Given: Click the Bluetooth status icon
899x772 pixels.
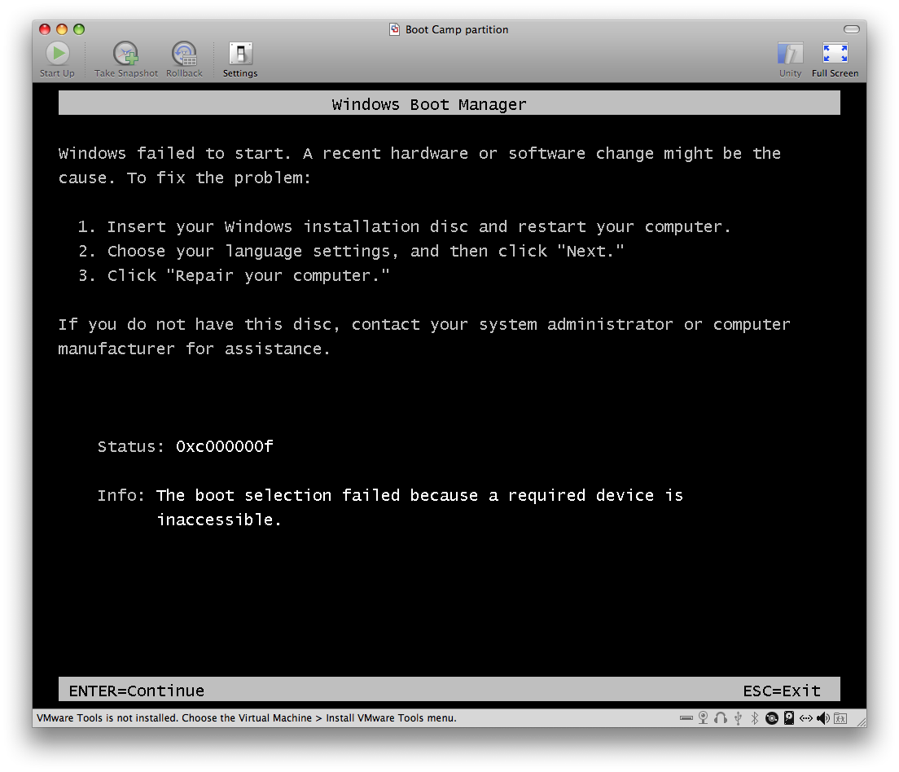Looking at the screenshot, I should pos(755,718).
